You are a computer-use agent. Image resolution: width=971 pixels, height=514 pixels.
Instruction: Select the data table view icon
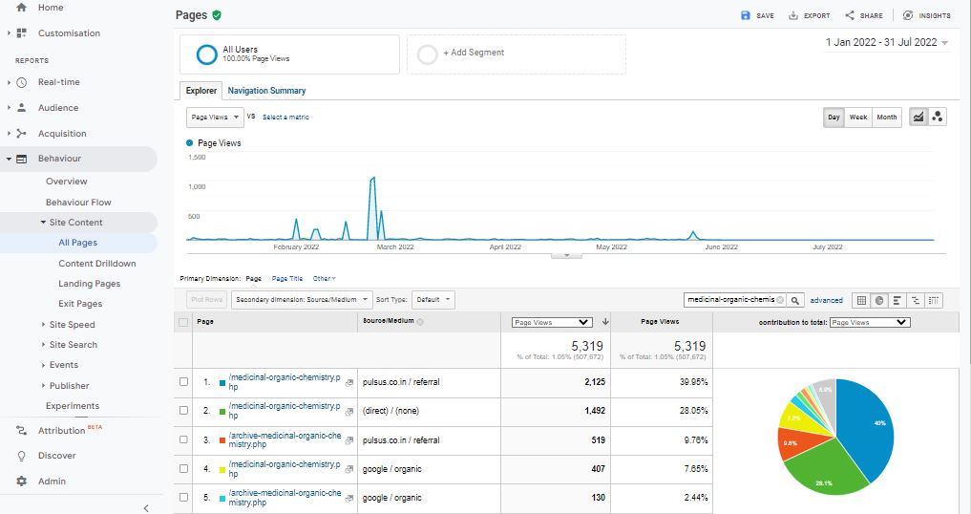click(x=860, y=300)
